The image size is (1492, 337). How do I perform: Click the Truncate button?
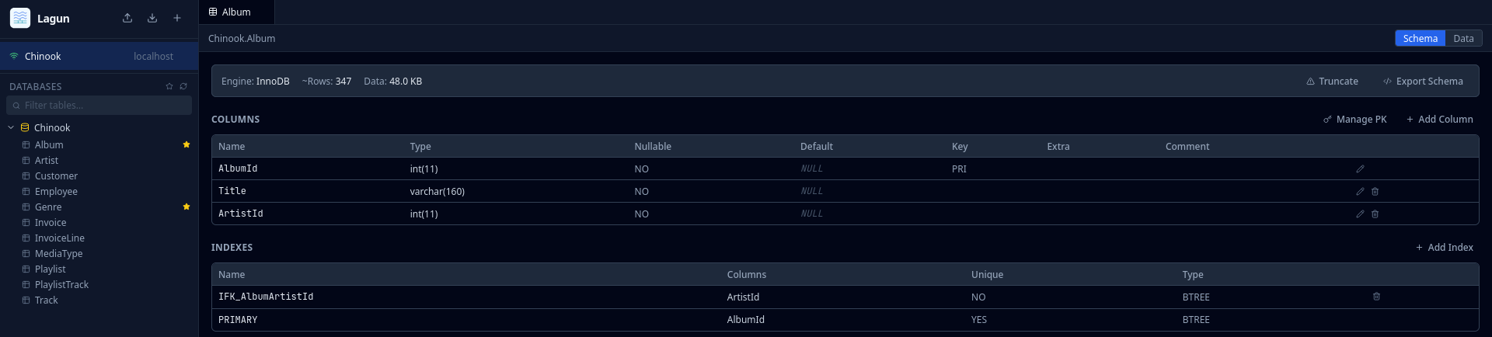coord(1332,81)
